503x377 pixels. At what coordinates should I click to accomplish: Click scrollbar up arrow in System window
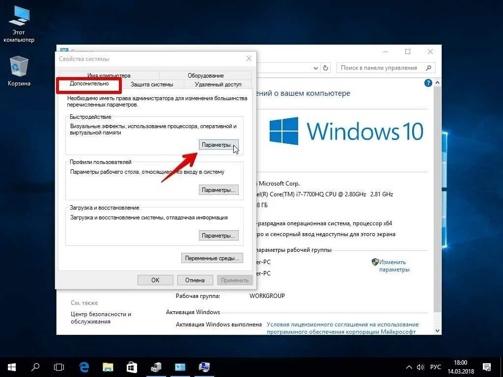pos(437,82)
